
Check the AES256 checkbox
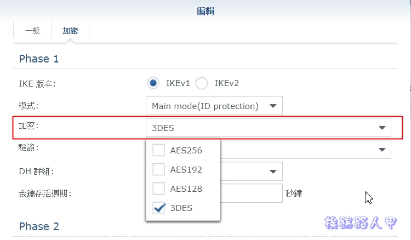158,150
